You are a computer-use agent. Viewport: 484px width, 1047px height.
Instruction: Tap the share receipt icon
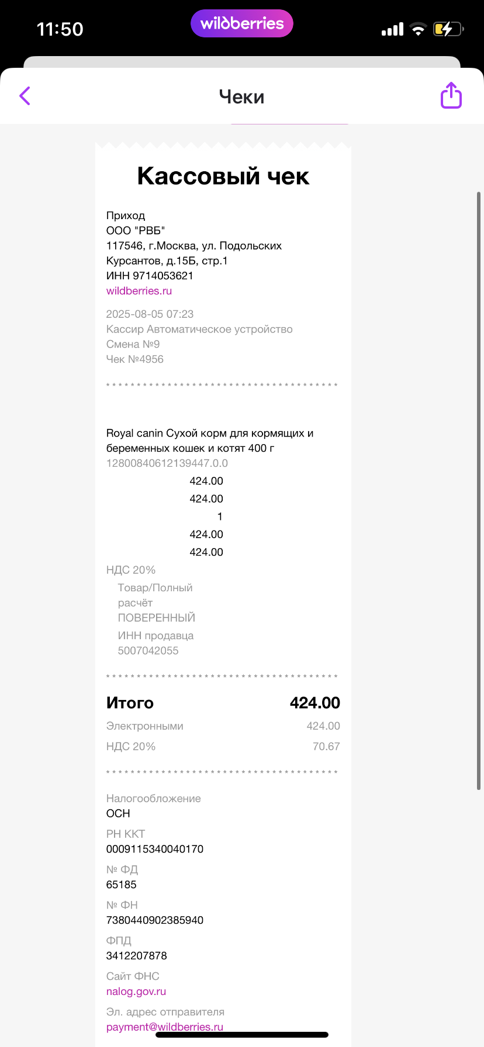[x=451, y=95]
